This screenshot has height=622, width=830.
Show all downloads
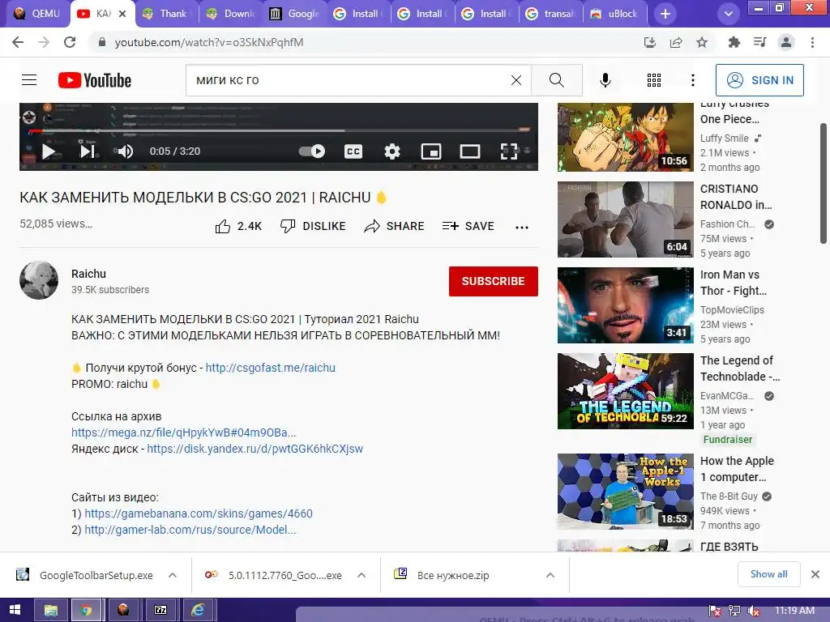click(x=768, y=574)
